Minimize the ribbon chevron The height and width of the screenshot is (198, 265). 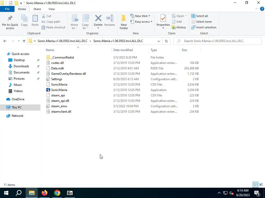(256, 9)
